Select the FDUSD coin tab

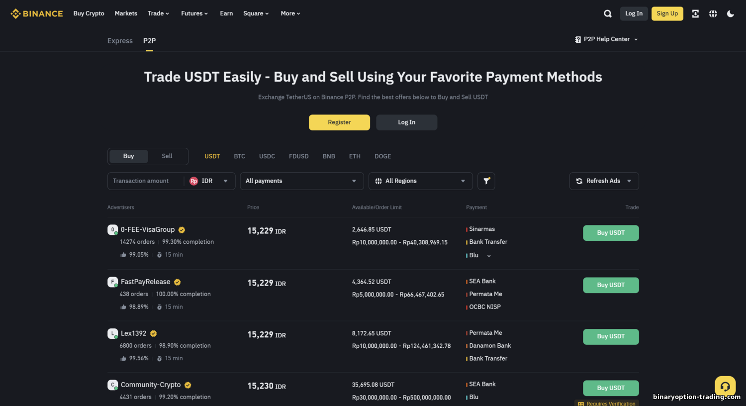(299, 156)
